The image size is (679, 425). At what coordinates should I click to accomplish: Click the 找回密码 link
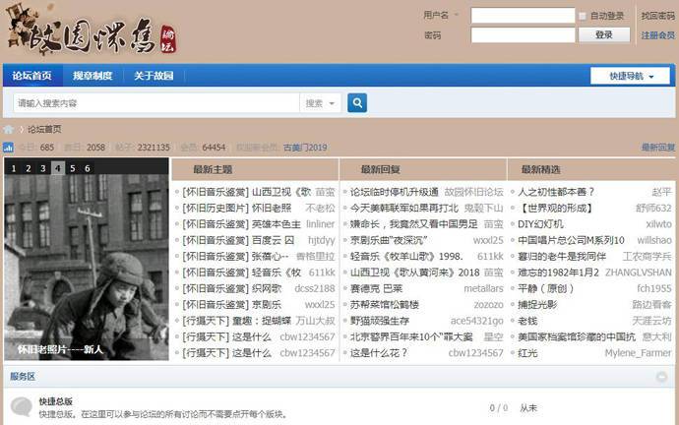pyautogui.click(x=658, y=16)
